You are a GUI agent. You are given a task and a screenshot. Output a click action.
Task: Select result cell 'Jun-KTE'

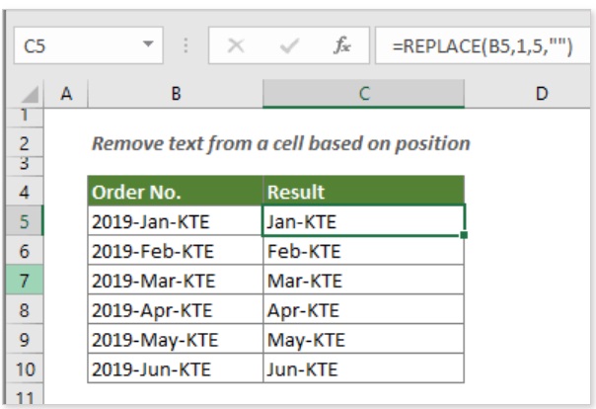pos(363,368)
